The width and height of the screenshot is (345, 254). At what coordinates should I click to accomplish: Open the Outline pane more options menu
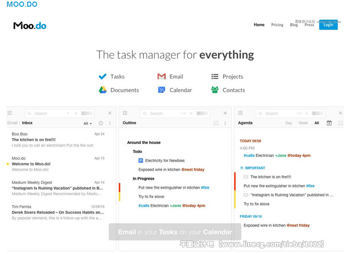[x=225, y=123]
